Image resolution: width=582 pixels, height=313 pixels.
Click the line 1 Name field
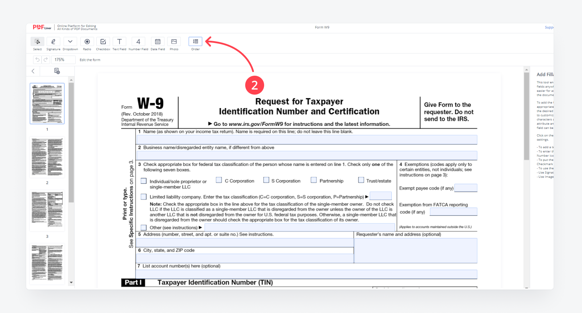pyautogui.click(x=307, y=140)
